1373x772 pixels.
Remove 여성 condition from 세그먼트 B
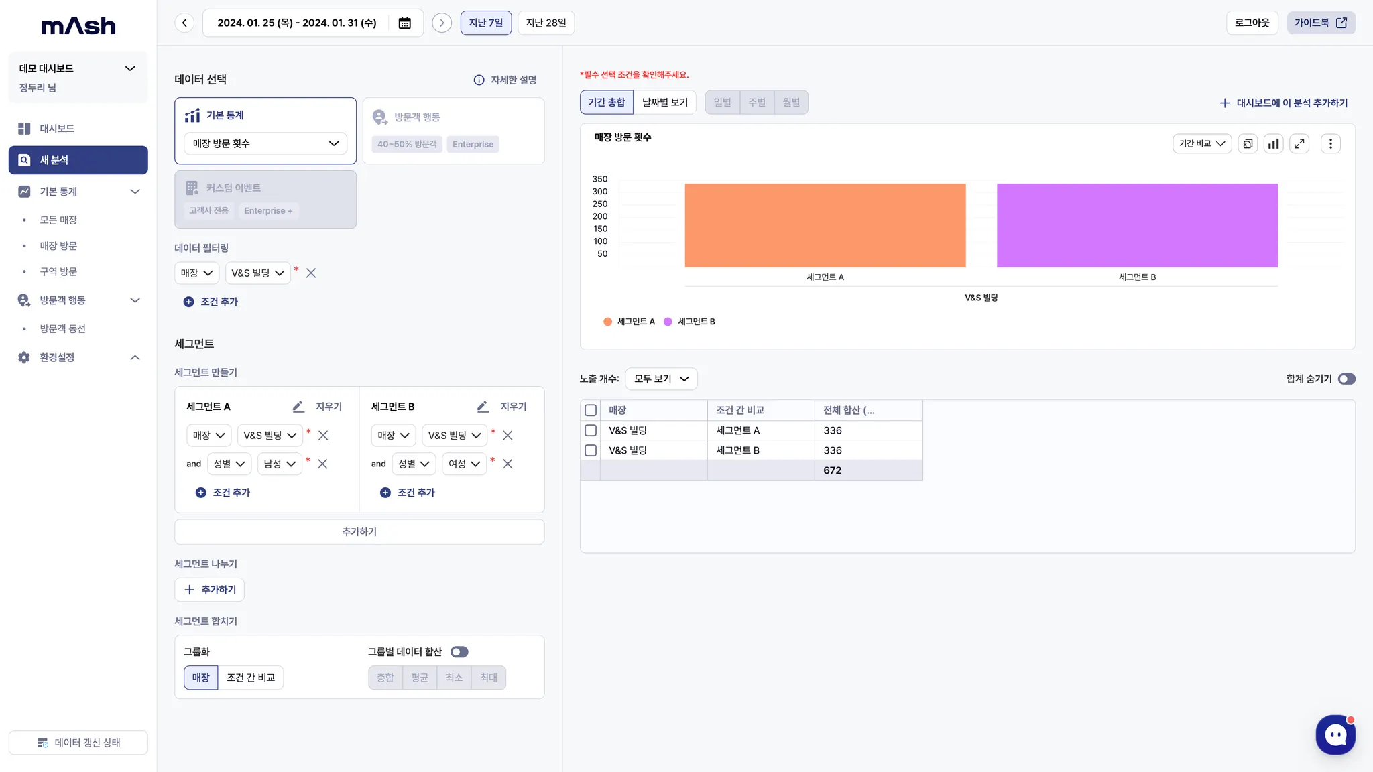click(x=508, y=464)
